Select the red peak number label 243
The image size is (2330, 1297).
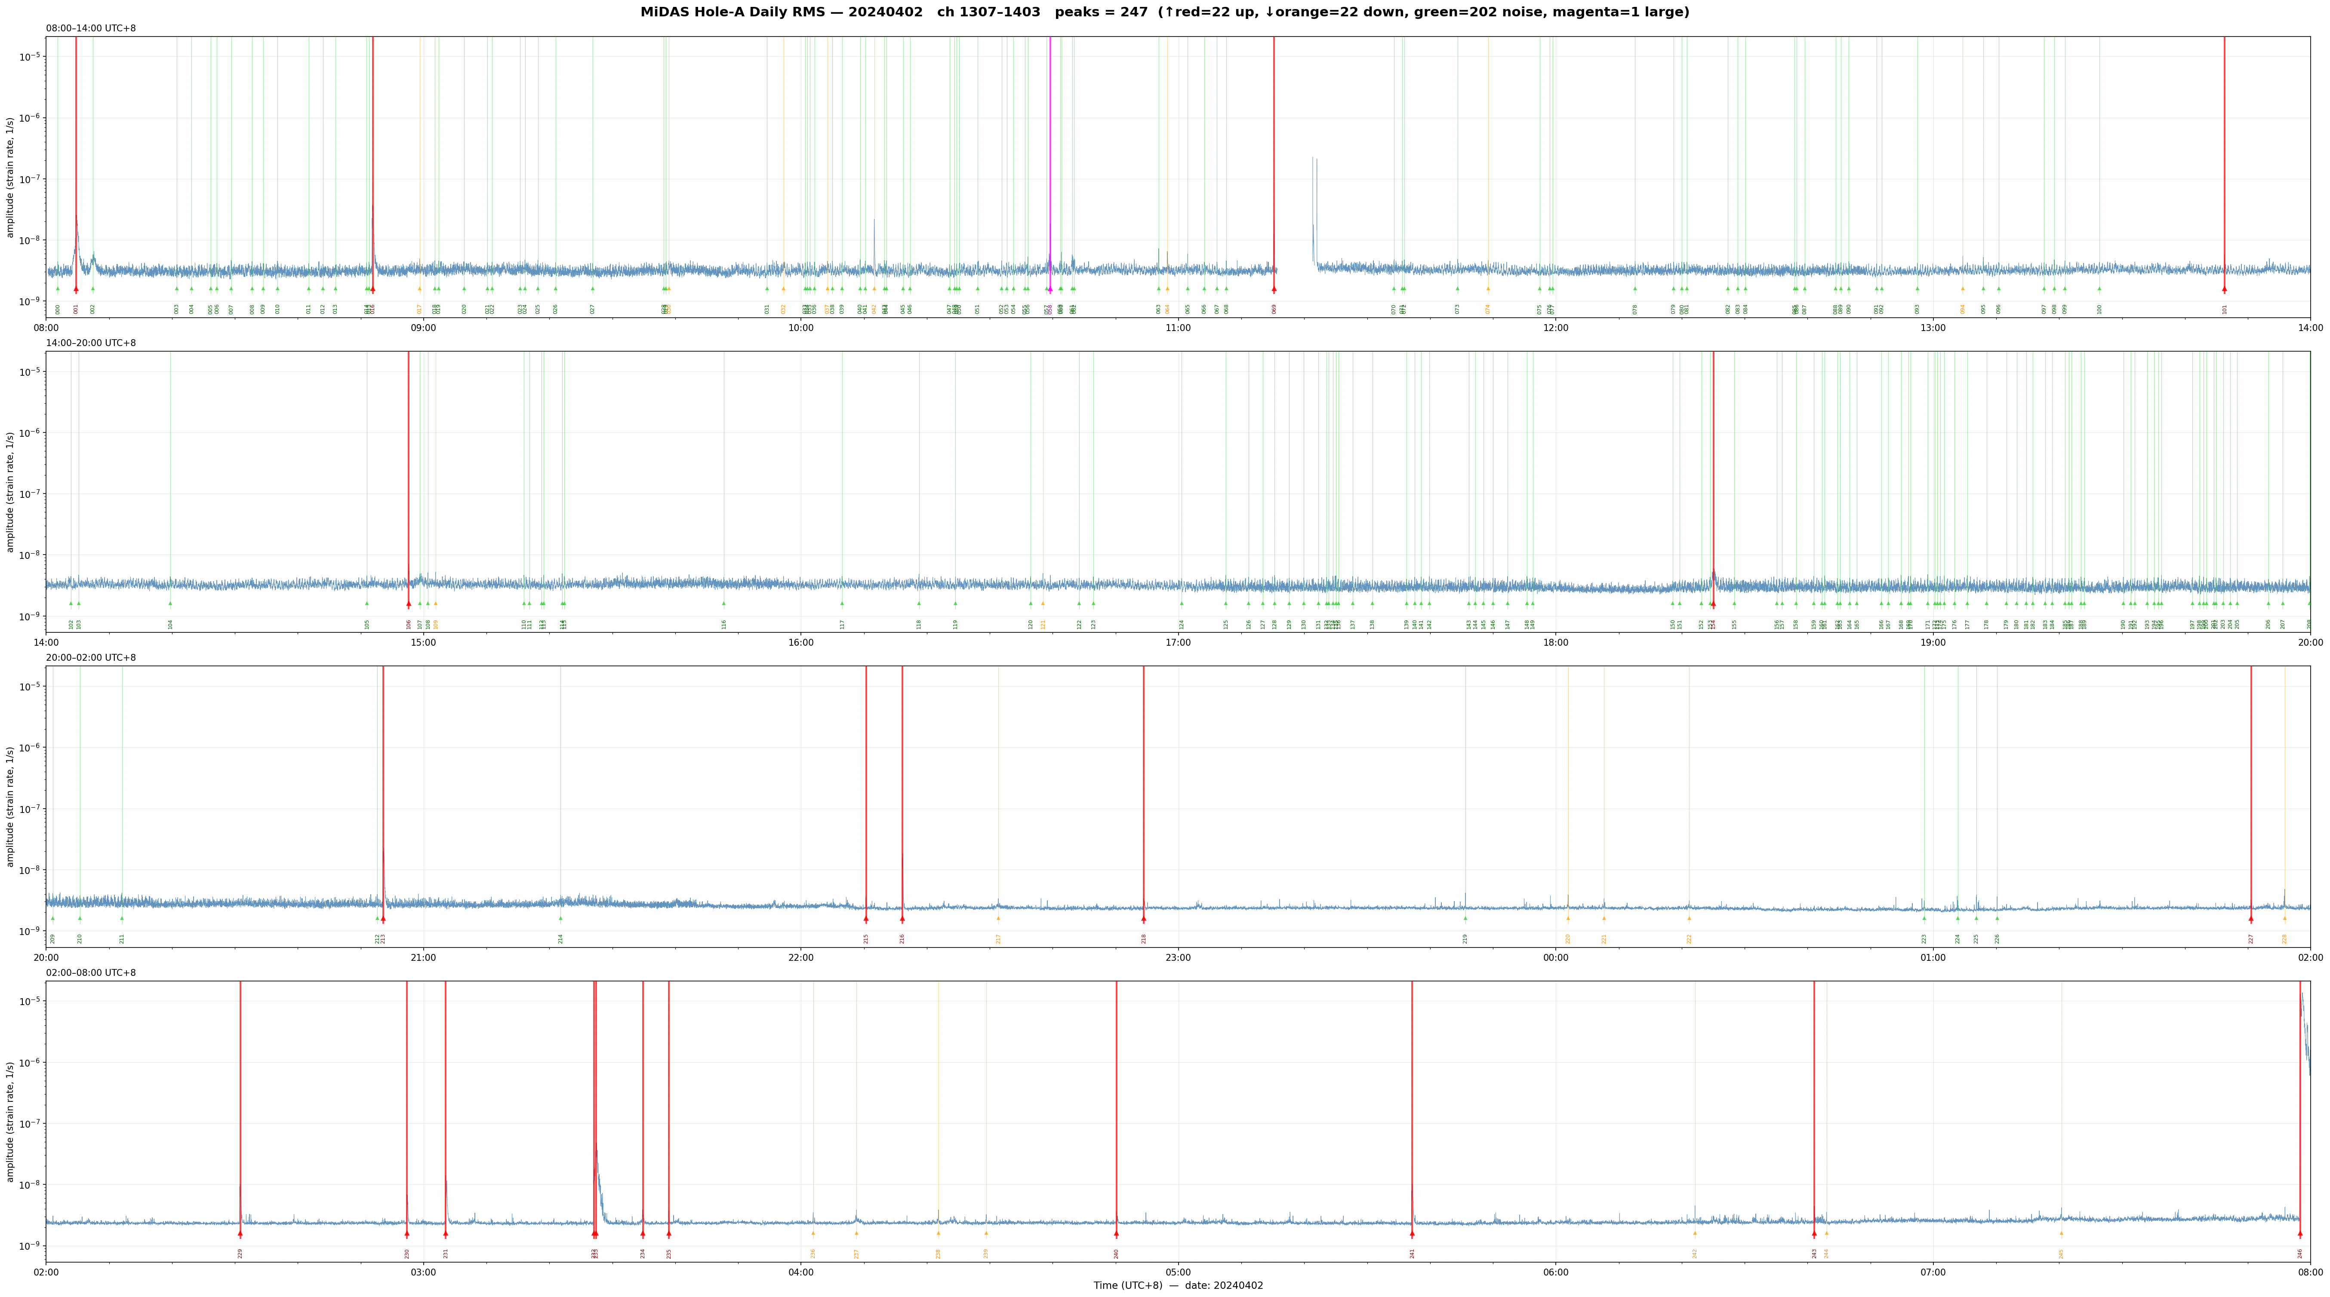1814,1253
